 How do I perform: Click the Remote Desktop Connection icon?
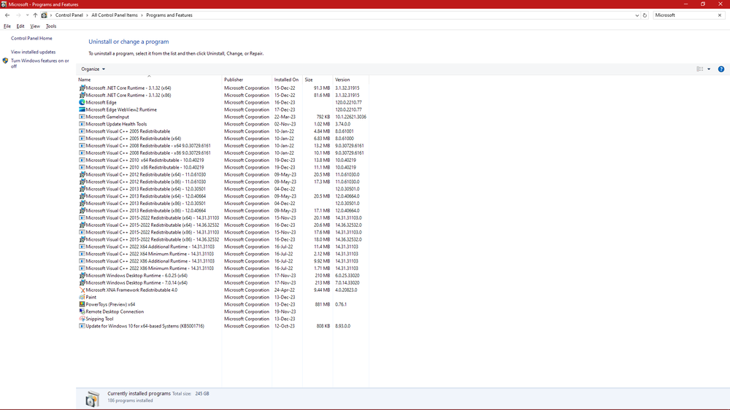(82, 312)
